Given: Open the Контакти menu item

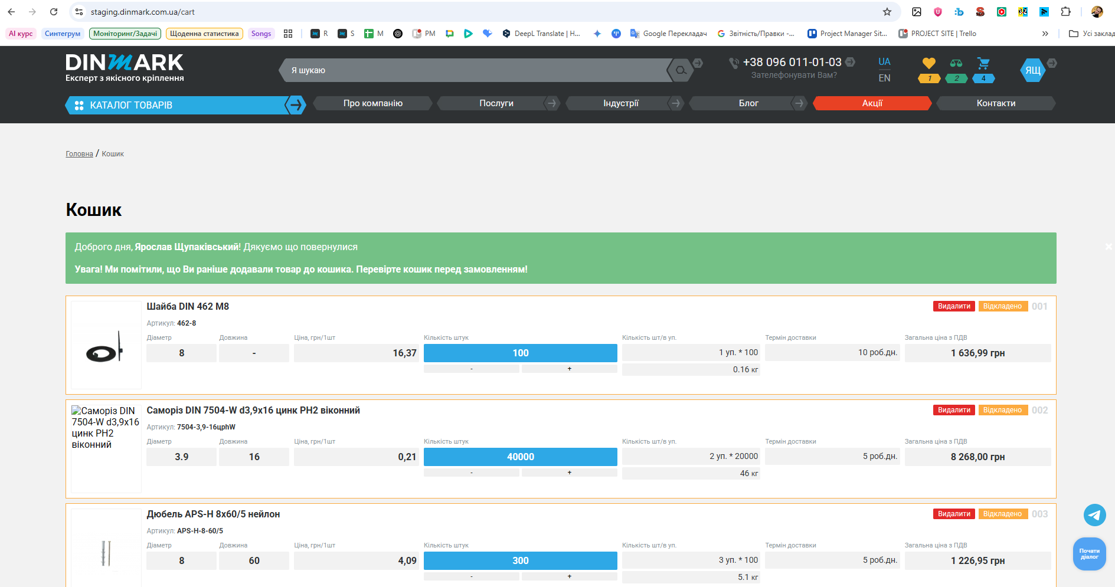Looking at the screenshot, I should [996, 103].
